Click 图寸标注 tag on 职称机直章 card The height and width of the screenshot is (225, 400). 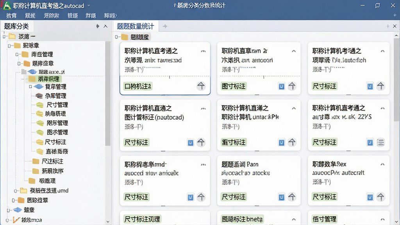pos(234,86)
